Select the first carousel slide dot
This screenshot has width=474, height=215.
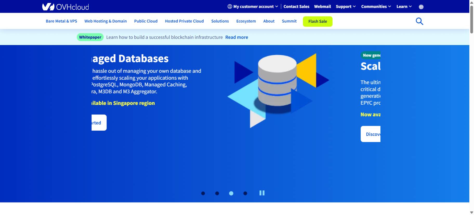[203, 193]
